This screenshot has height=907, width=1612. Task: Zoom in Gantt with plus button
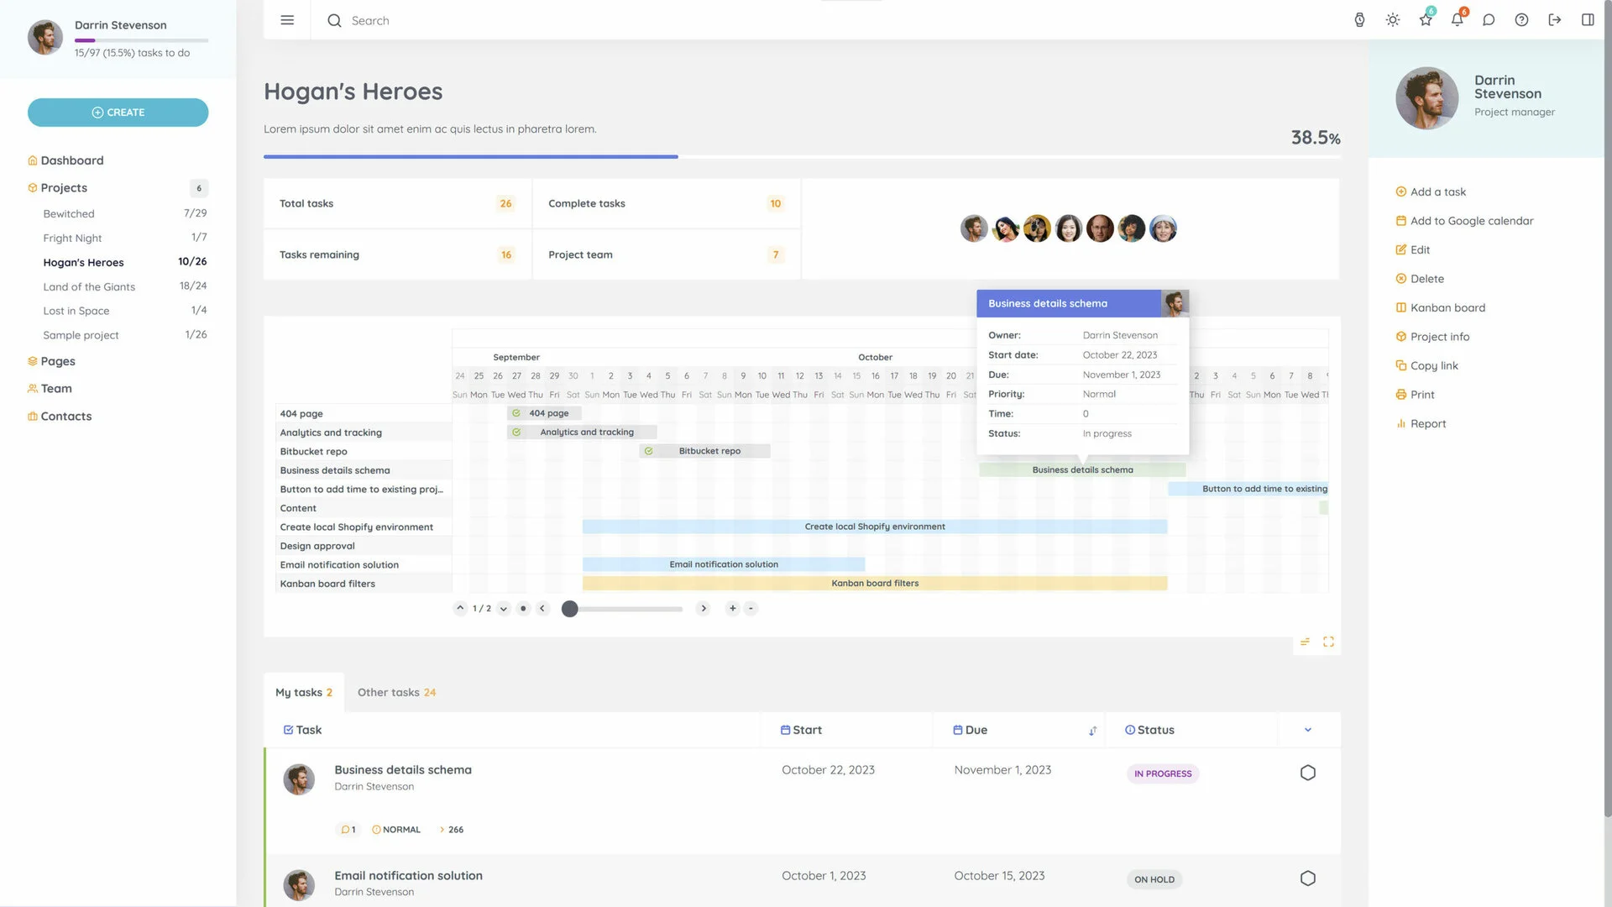733,609
